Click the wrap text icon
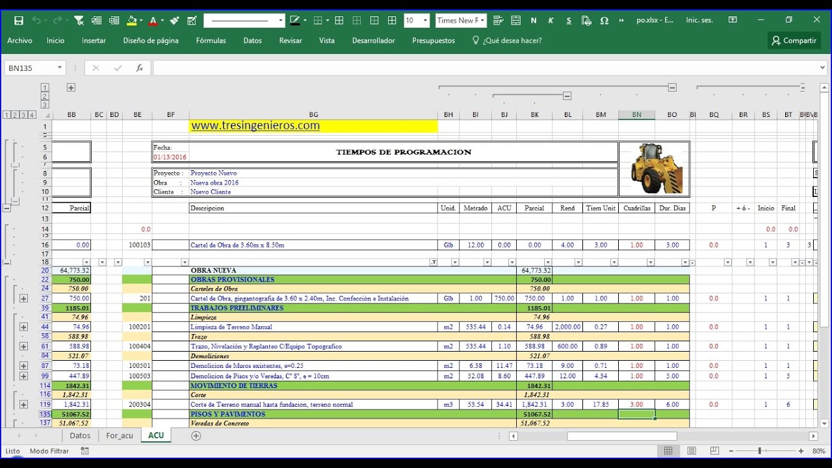 tap(499, 20)
